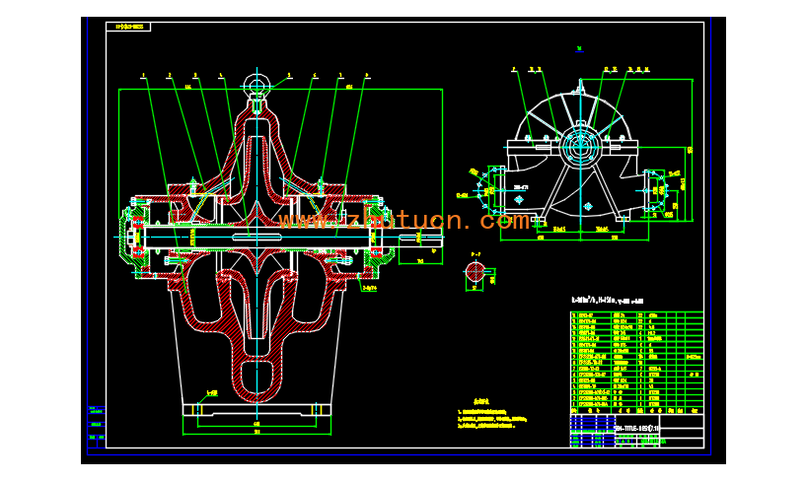Click the left mounting foot of the base
Screen dimensions: 807x481
(x=199, y=406)
